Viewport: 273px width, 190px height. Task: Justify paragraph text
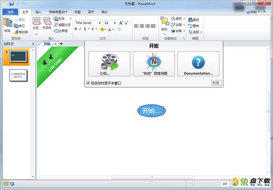click(153, 26)
